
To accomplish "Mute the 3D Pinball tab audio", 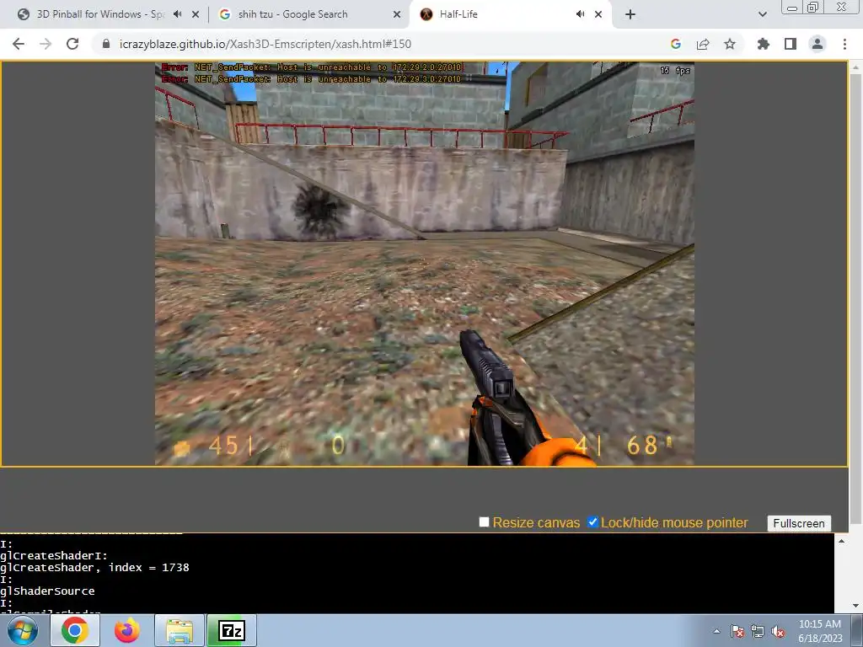I will click(177, 14).
